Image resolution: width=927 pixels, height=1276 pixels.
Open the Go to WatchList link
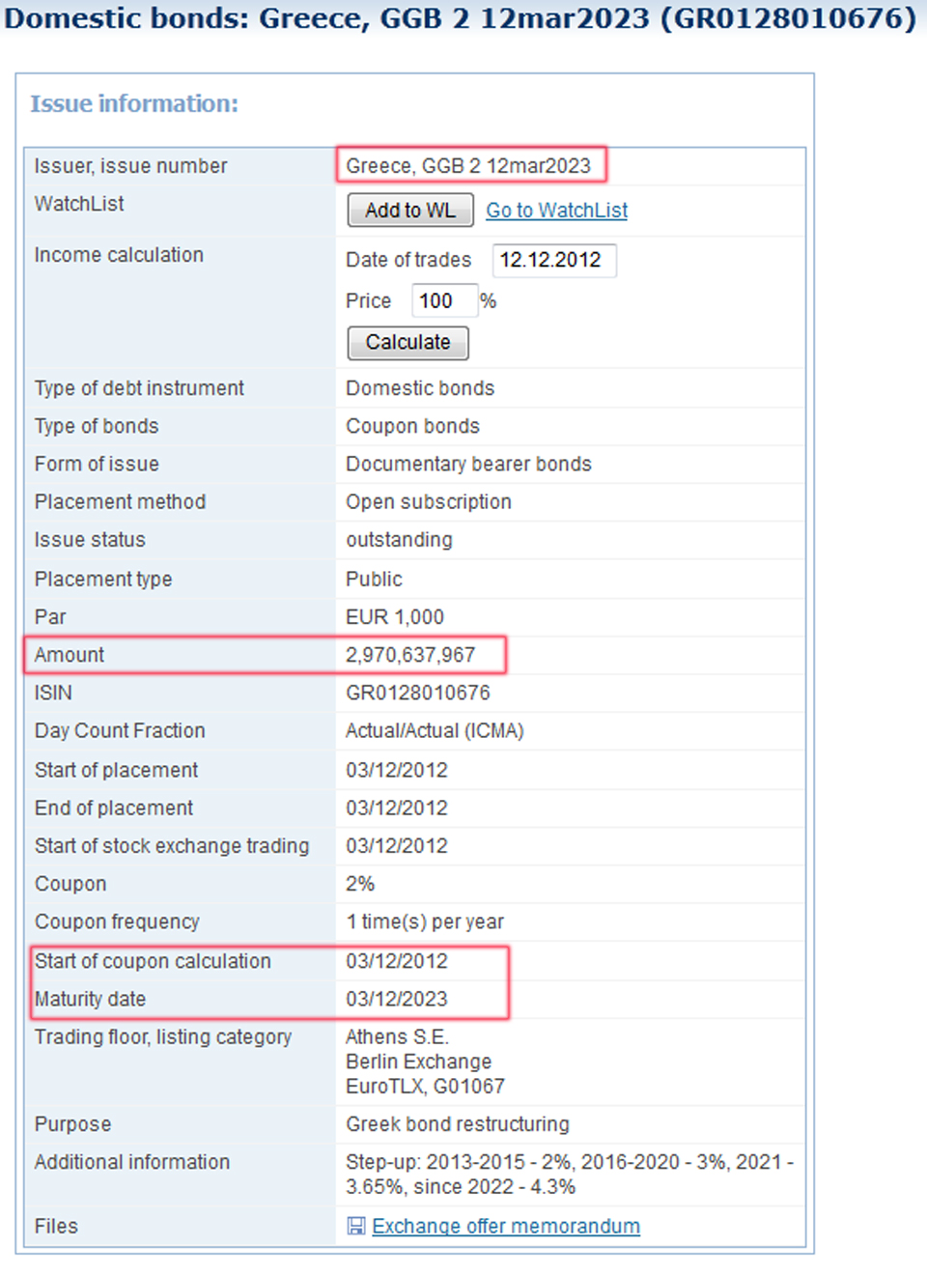tap(556, 210)
